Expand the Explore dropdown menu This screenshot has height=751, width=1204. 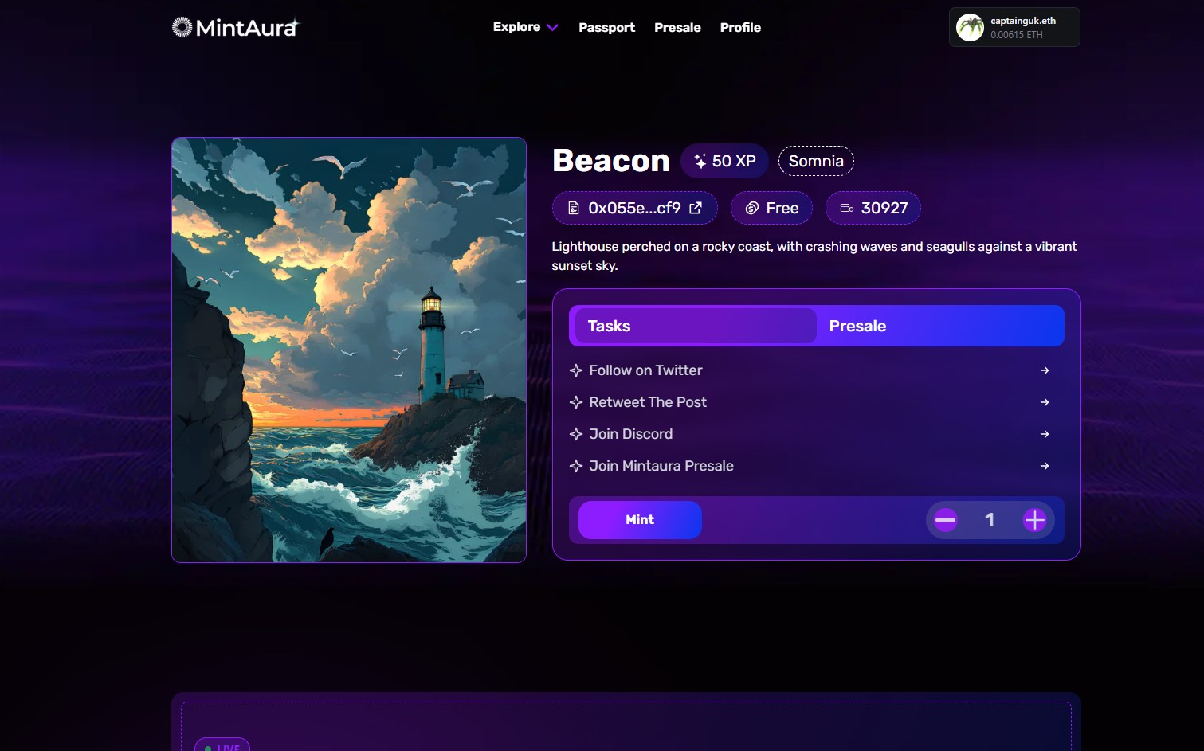tap(525, 27)
